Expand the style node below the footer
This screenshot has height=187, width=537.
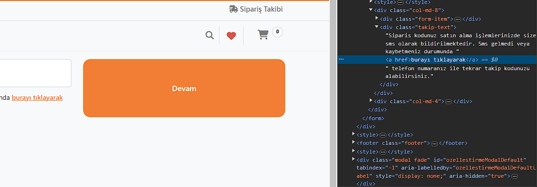[x=353, y=151]
